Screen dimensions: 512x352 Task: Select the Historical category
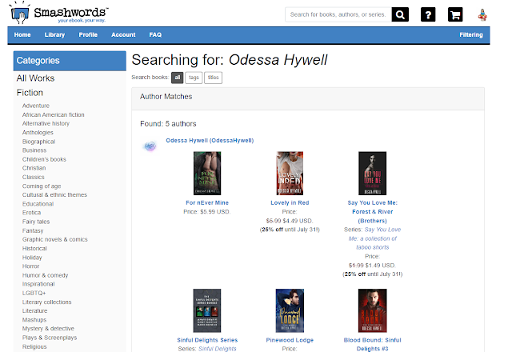click(34, 249)
